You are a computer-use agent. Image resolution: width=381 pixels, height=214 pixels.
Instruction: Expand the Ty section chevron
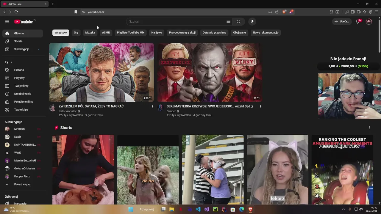point(11,62)
